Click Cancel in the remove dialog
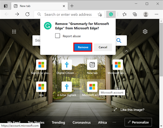163x128 pixels. click(103, 47)
